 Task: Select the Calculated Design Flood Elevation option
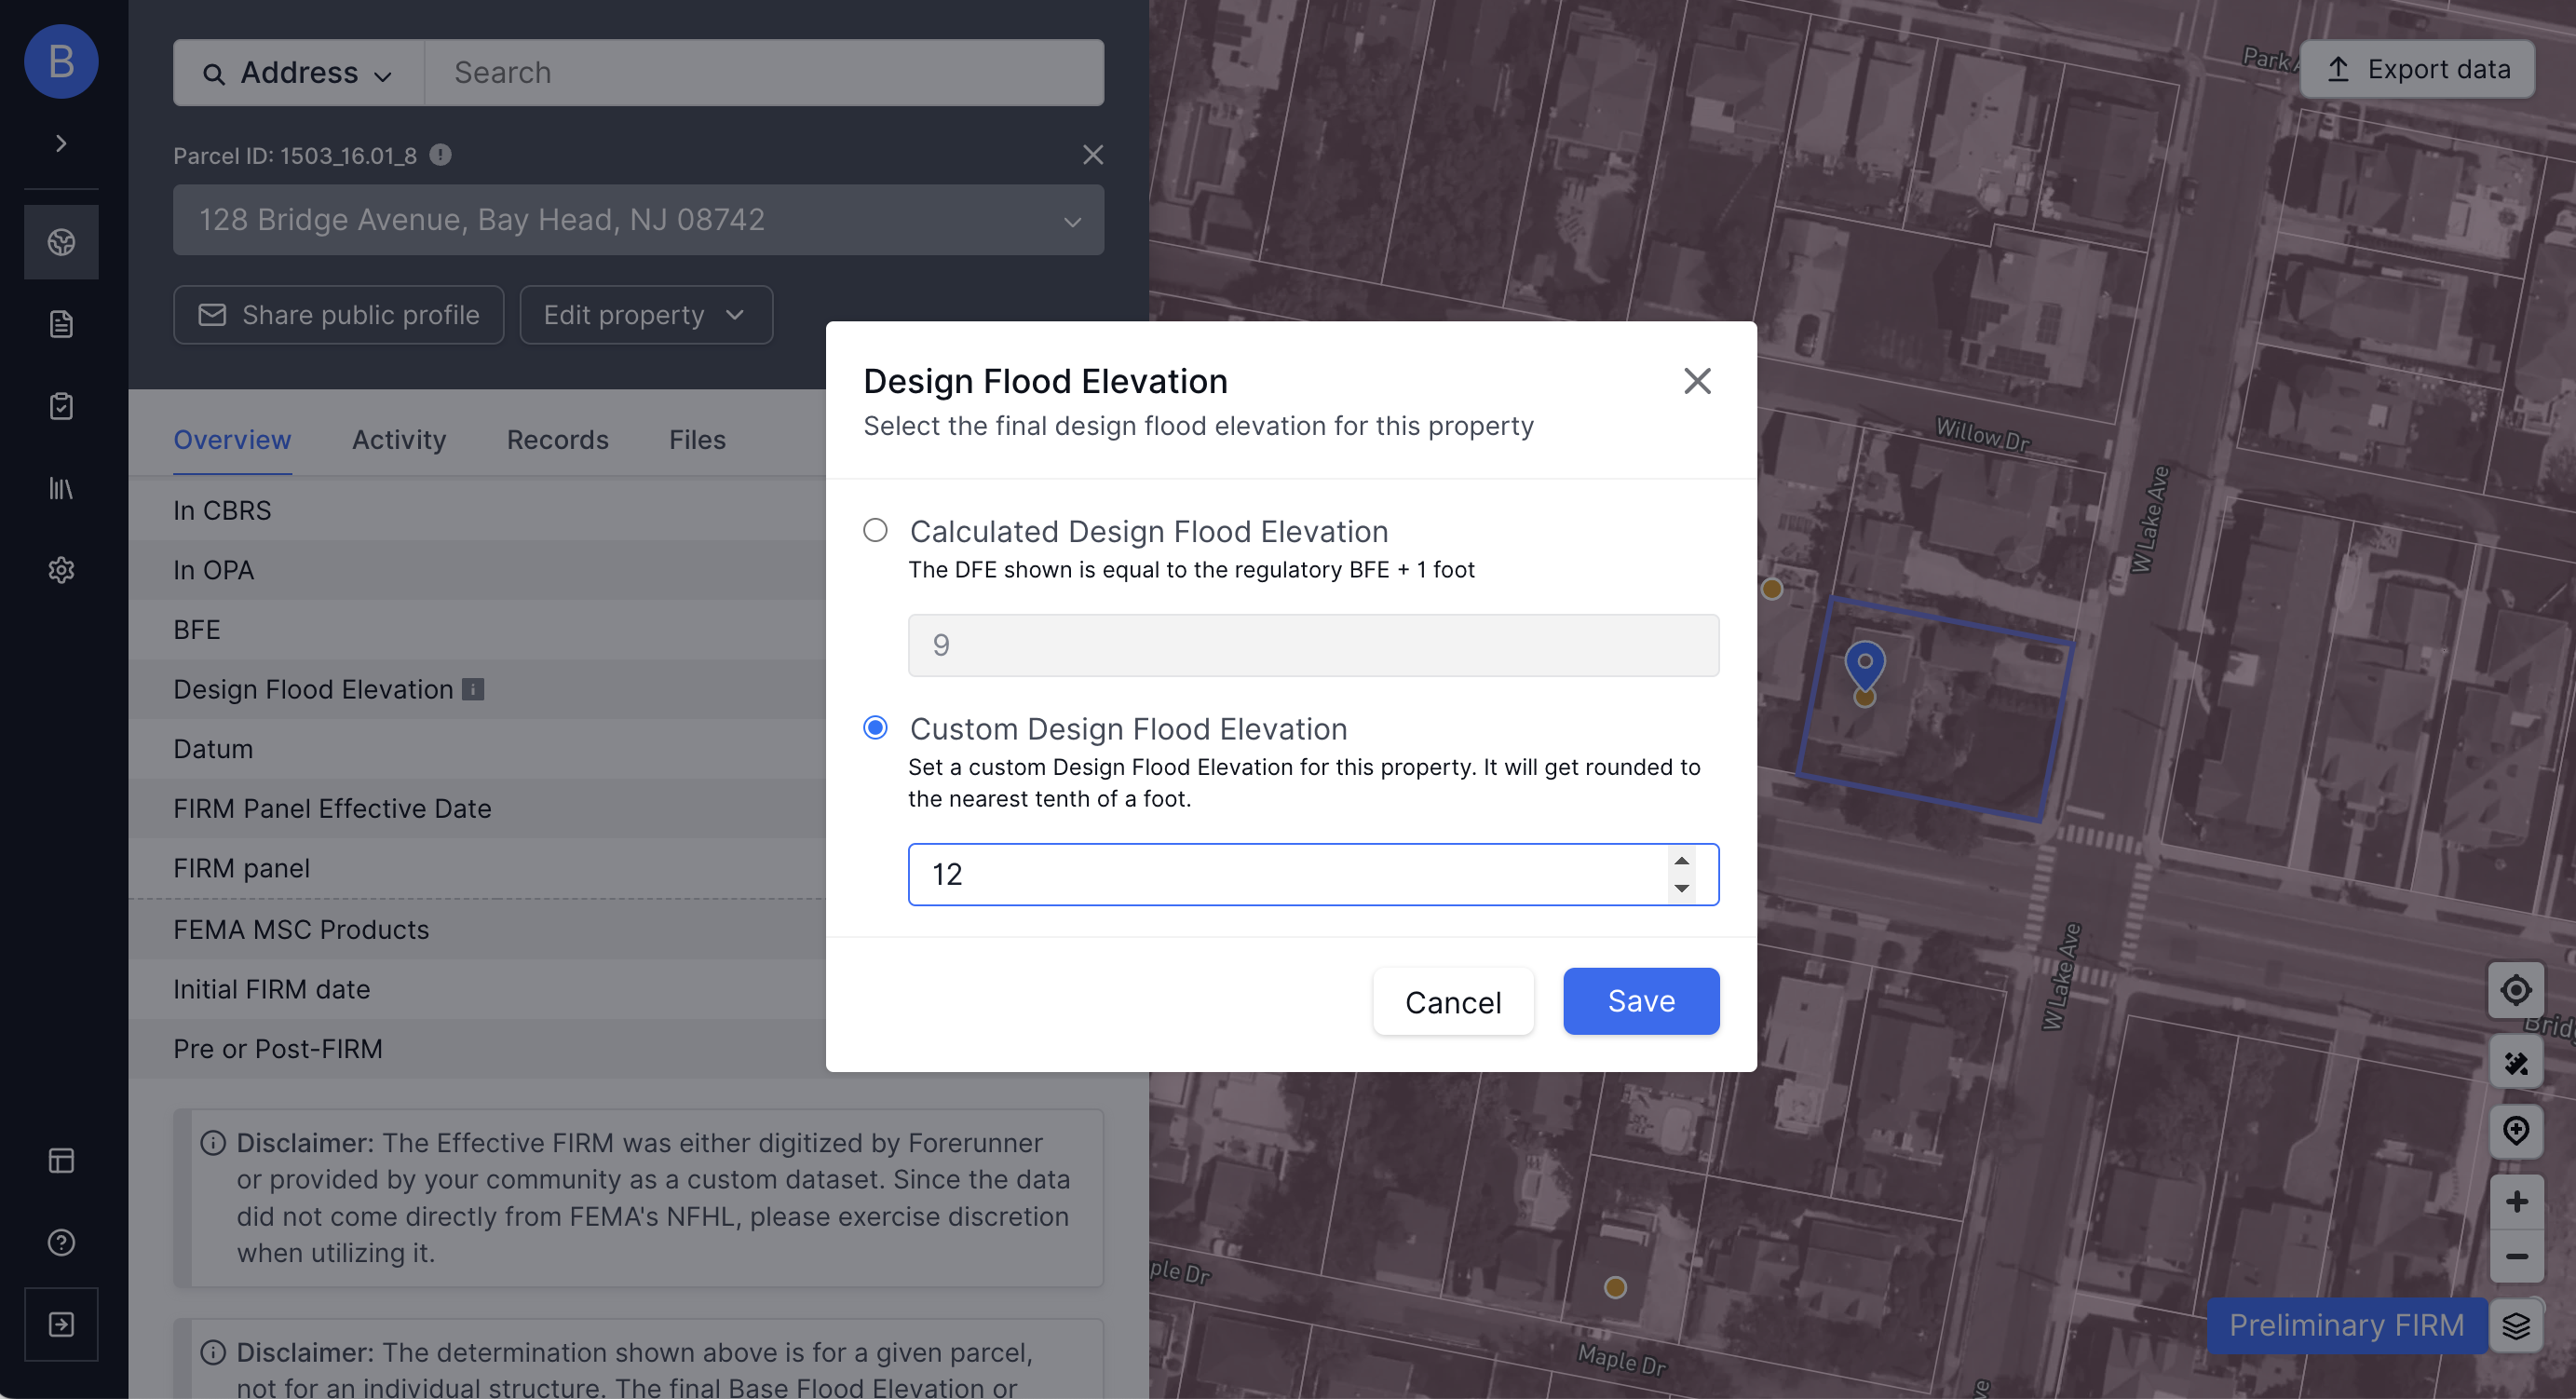(x=875, y=530)
